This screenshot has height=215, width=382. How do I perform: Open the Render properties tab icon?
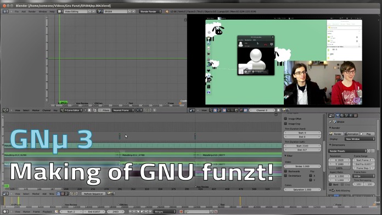coord(338,115)
